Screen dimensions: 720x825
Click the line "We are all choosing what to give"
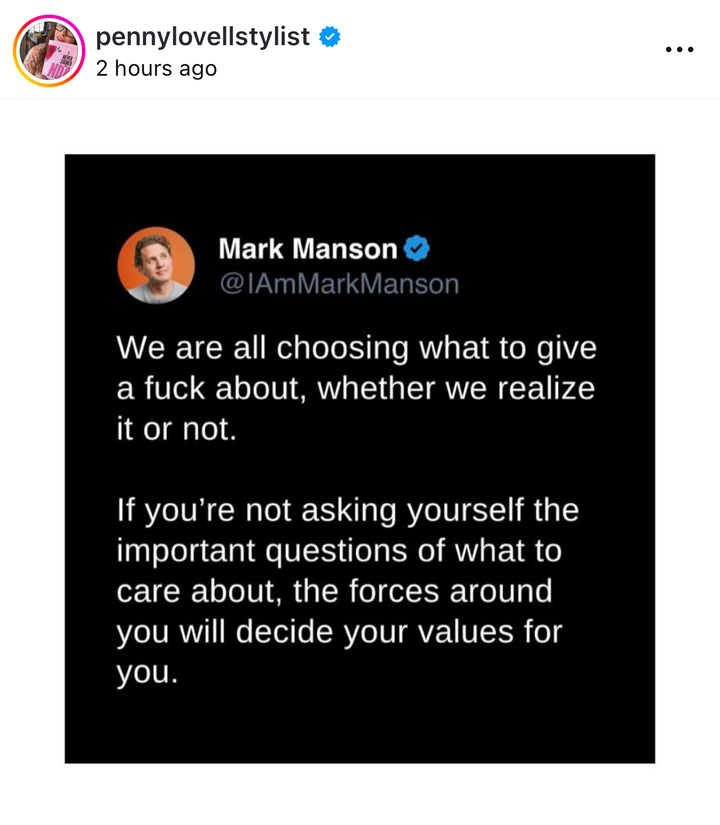(x=357, y=348)
